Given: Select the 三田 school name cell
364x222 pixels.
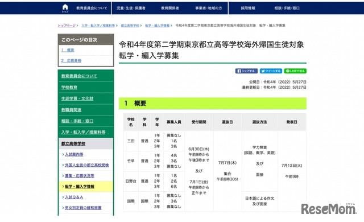Looking at the screenshot, I should (131, 141).
